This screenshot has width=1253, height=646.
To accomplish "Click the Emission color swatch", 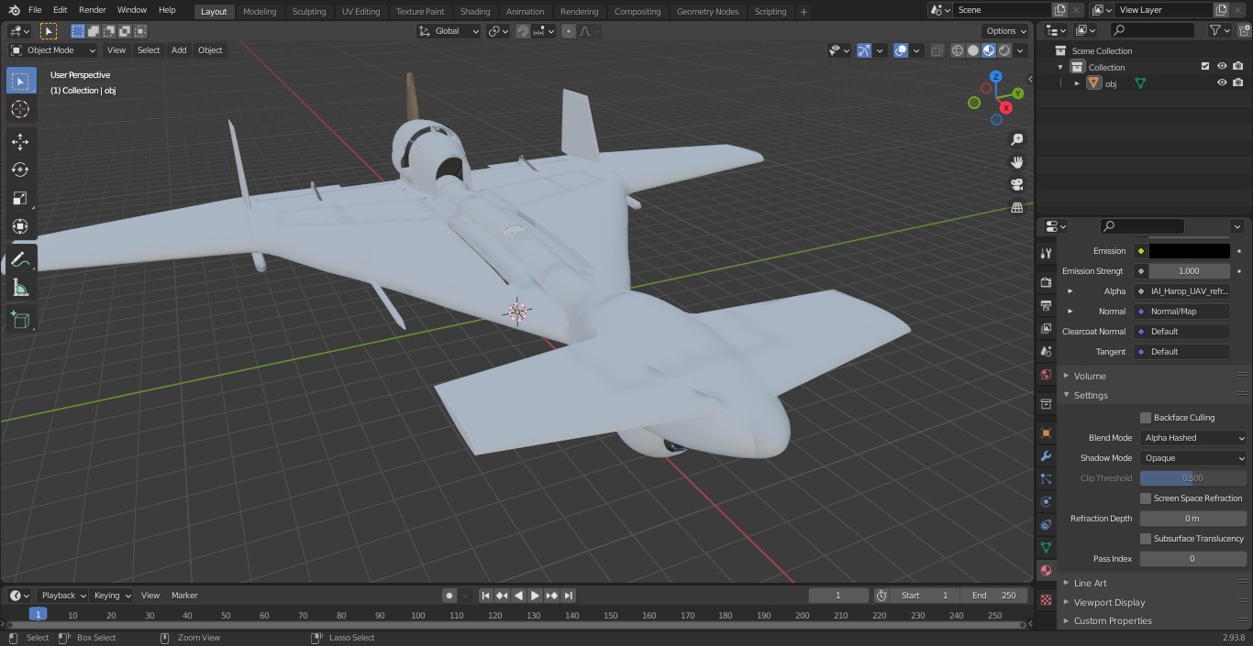I will pyautogui.click(x=1189, y=251).
